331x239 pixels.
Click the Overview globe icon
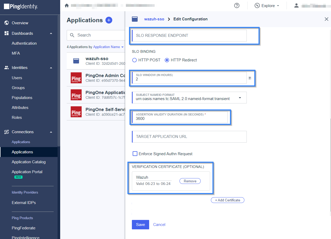7,23
